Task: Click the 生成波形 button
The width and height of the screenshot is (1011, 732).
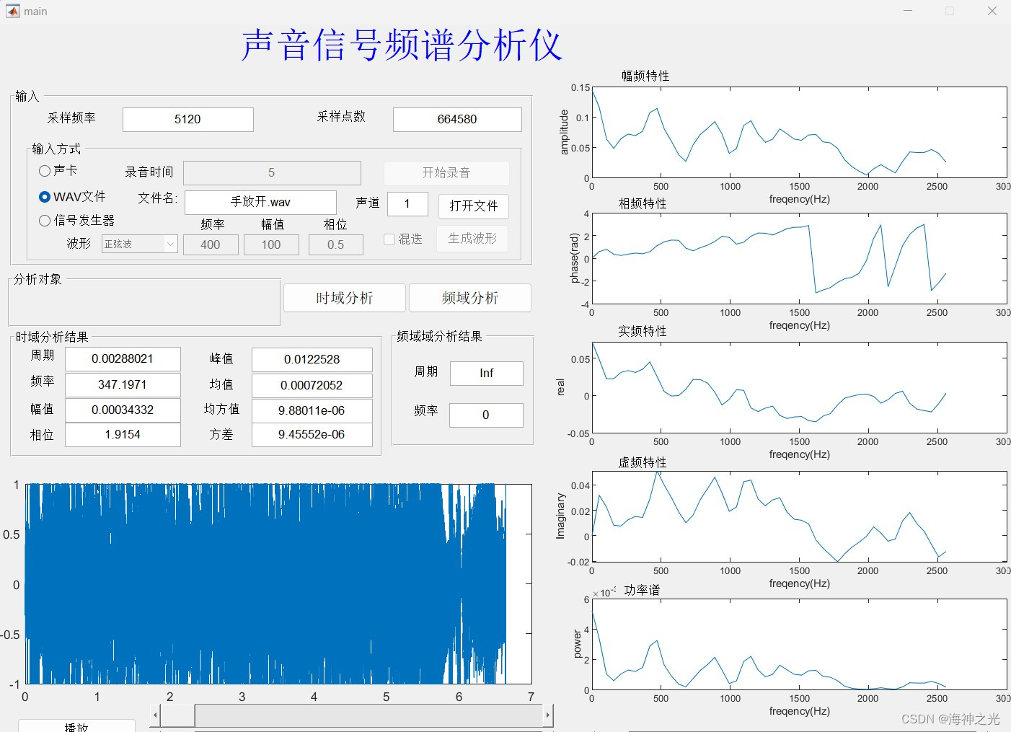Action: [x=472, y=238]
